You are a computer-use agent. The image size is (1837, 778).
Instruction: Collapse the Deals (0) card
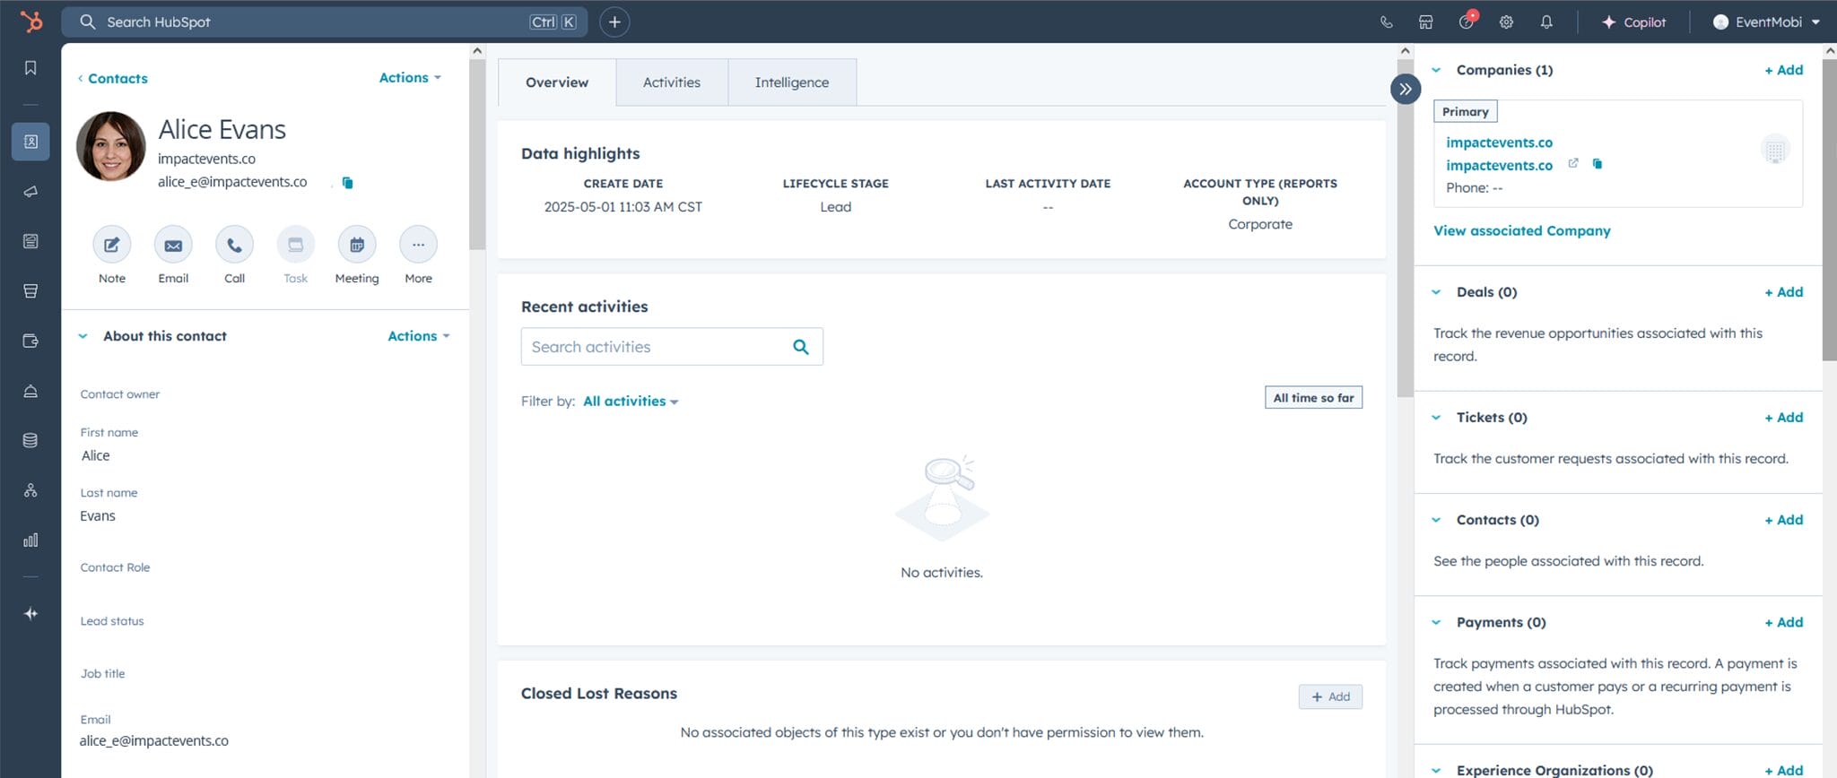pyautogui.click(x=1436, y=292)
